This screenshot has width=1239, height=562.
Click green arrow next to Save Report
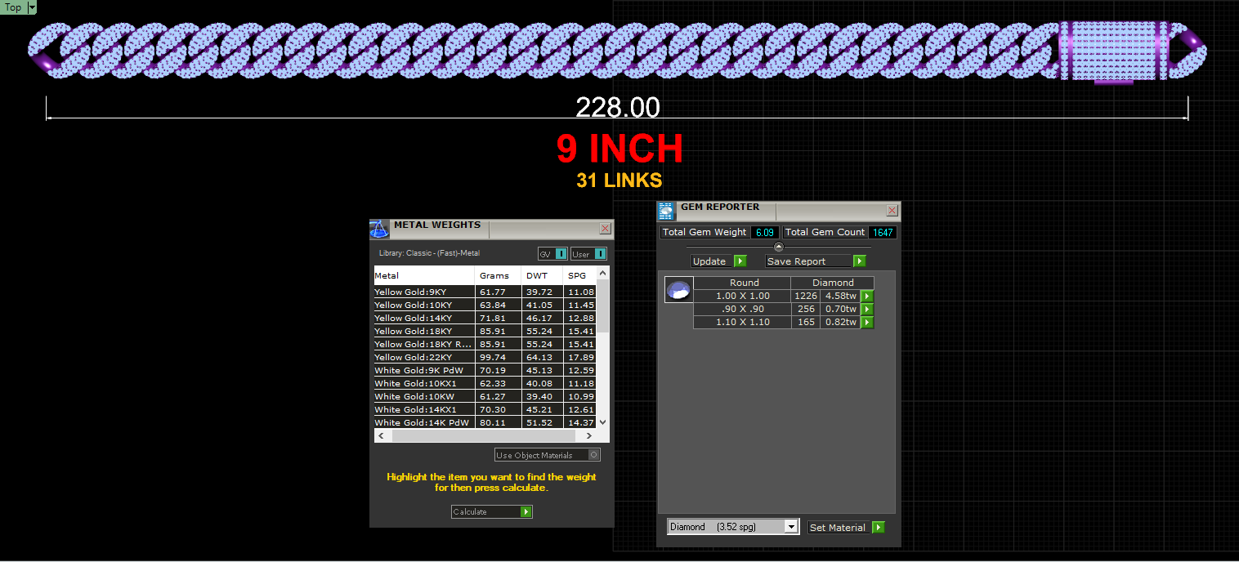[x=859, y=261]
